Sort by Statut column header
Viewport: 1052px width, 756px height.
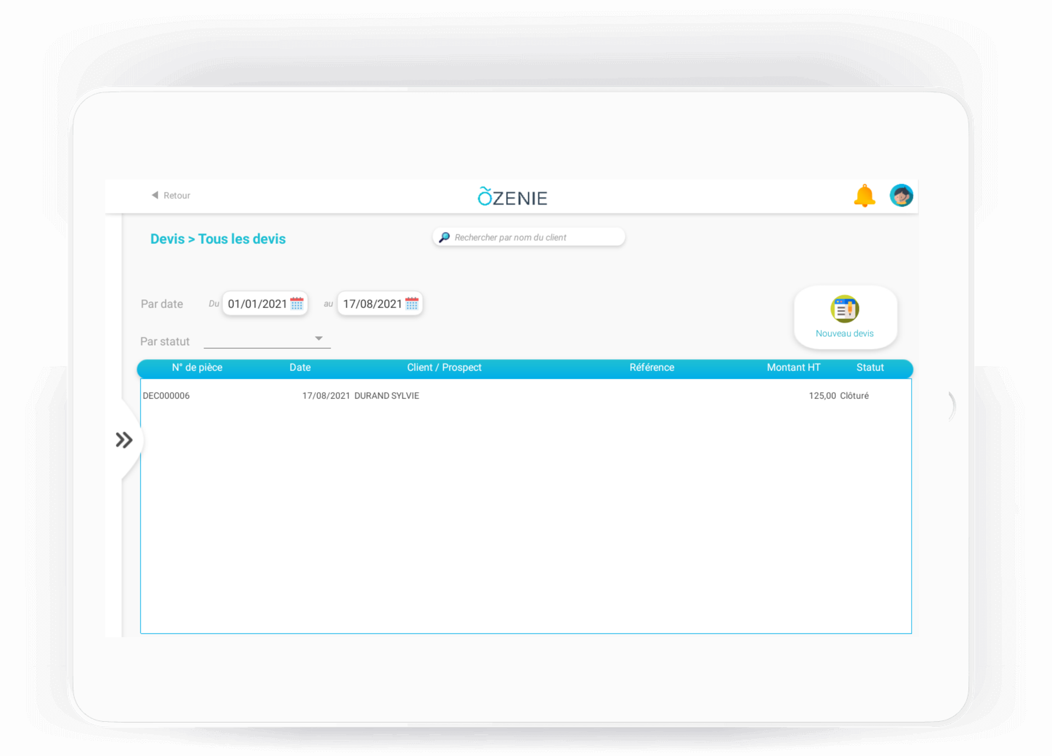point(870,368)
